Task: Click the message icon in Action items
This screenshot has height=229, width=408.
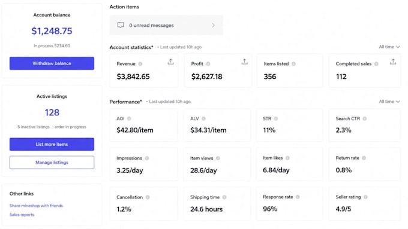Action: coord(121,25)
